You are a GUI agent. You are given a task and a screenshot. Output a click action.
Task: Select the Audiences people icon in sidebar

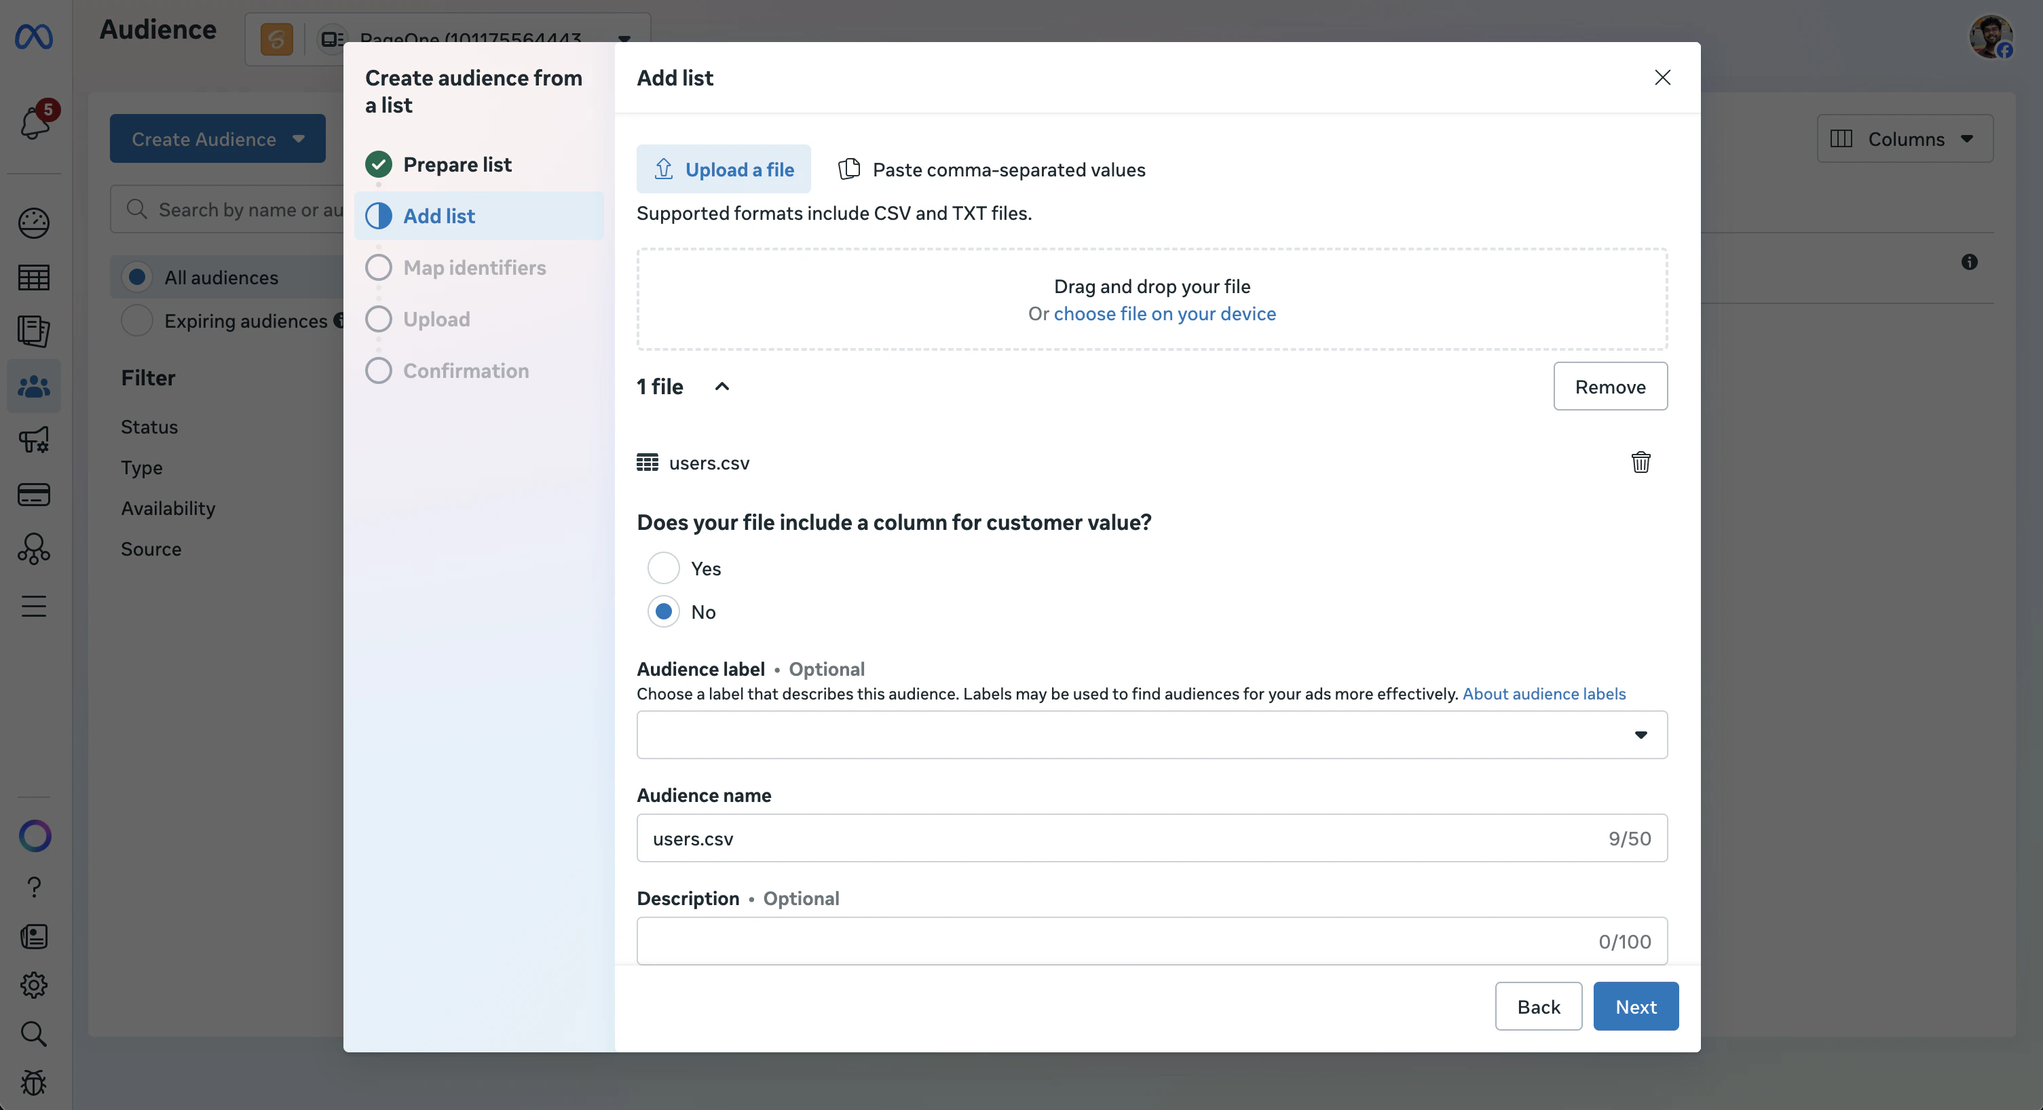33,386
